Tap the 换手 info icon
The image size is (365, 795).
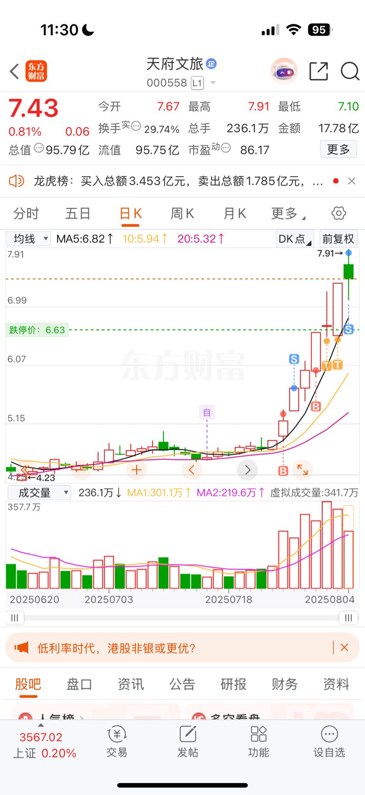[x=136, y=126]
